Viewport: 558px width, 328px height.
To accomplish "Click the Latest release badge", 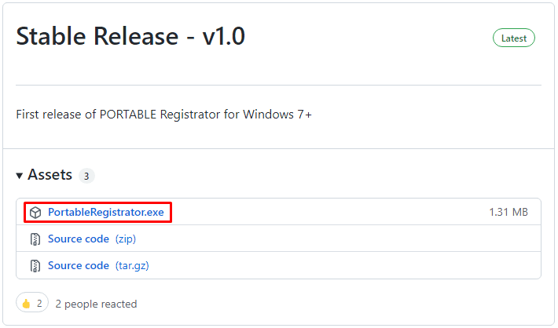I will (x=513, y=38).
